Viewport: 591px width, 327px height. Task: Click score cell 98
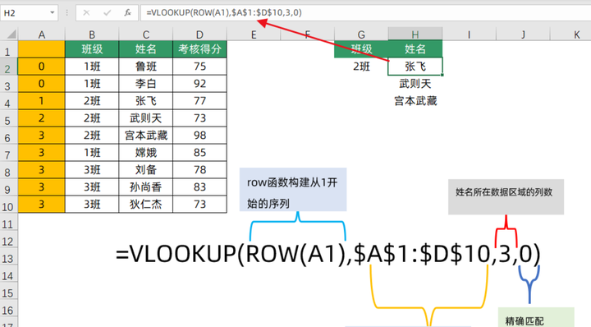pyautogui.click(x=199, y=135)
